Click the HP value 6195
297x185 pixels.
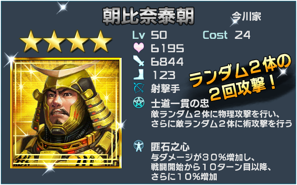(x=167, y=48)
